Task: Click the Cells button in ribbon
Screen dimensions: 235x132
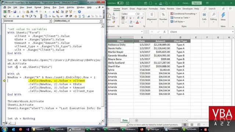Action: click(204, 18)
